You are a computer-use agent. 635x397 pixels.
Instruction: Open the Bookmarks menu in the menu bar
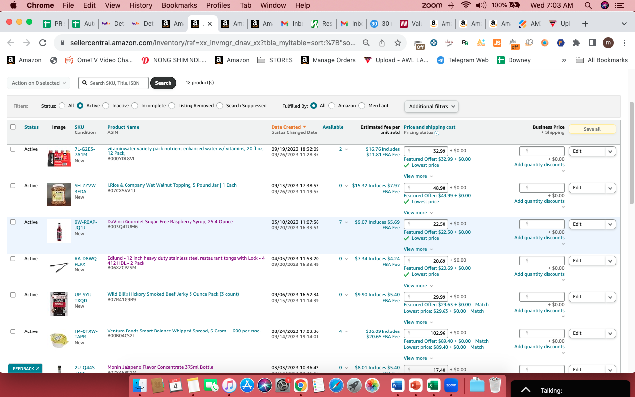click(180, 5)
